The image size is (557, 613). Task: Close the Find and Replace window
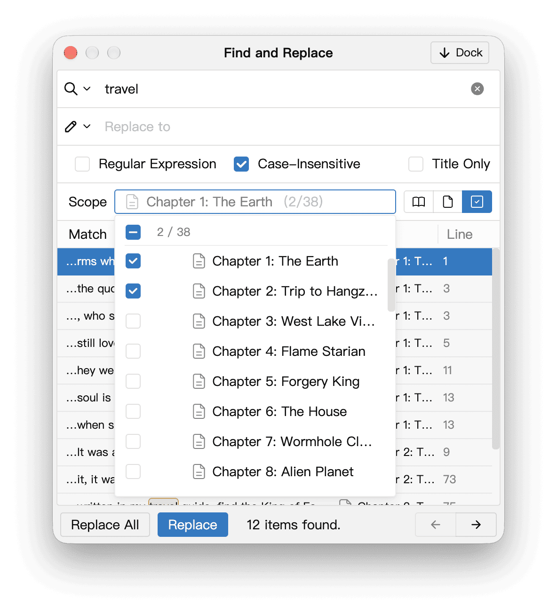[71, 53]
